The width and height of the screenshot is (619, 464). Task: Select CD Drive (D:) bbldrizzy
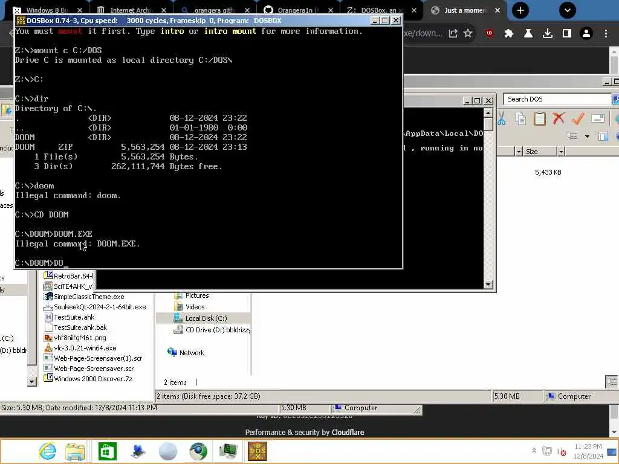[212, 329]
